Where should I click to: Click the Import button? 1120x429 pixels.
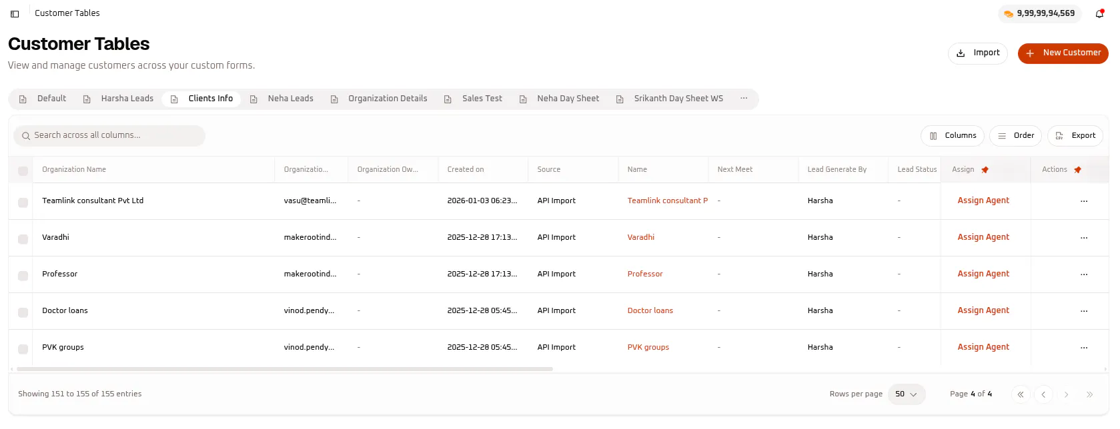pyautogui.click(x=978, y=53)
